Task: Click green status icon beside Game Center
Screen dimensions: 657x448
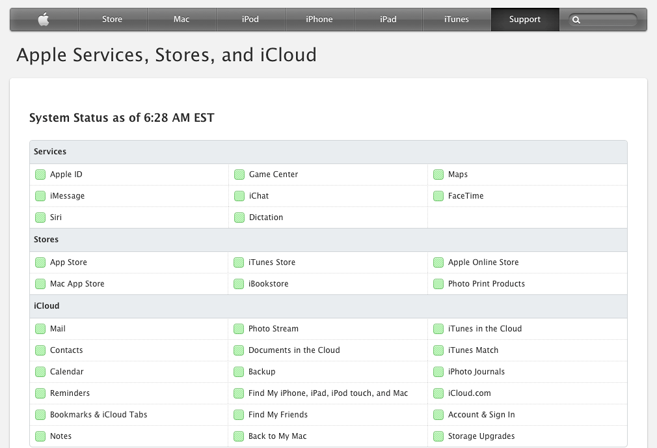Action: coord(239,175)
